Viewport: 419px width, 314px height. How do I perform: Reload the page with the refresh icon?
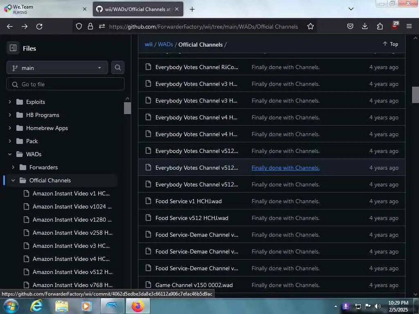tap(39, 27)
